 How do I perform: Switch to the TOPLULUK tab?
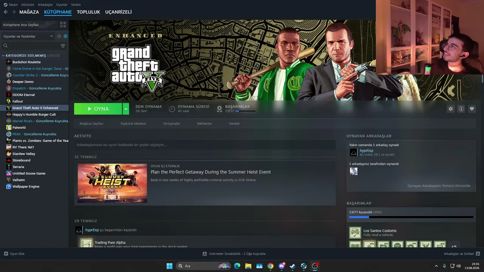(88, 12)
